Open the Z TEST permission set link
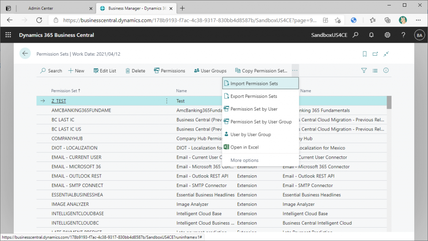The height and width of the screenshot is (241, 428). [x=59, y=101]
